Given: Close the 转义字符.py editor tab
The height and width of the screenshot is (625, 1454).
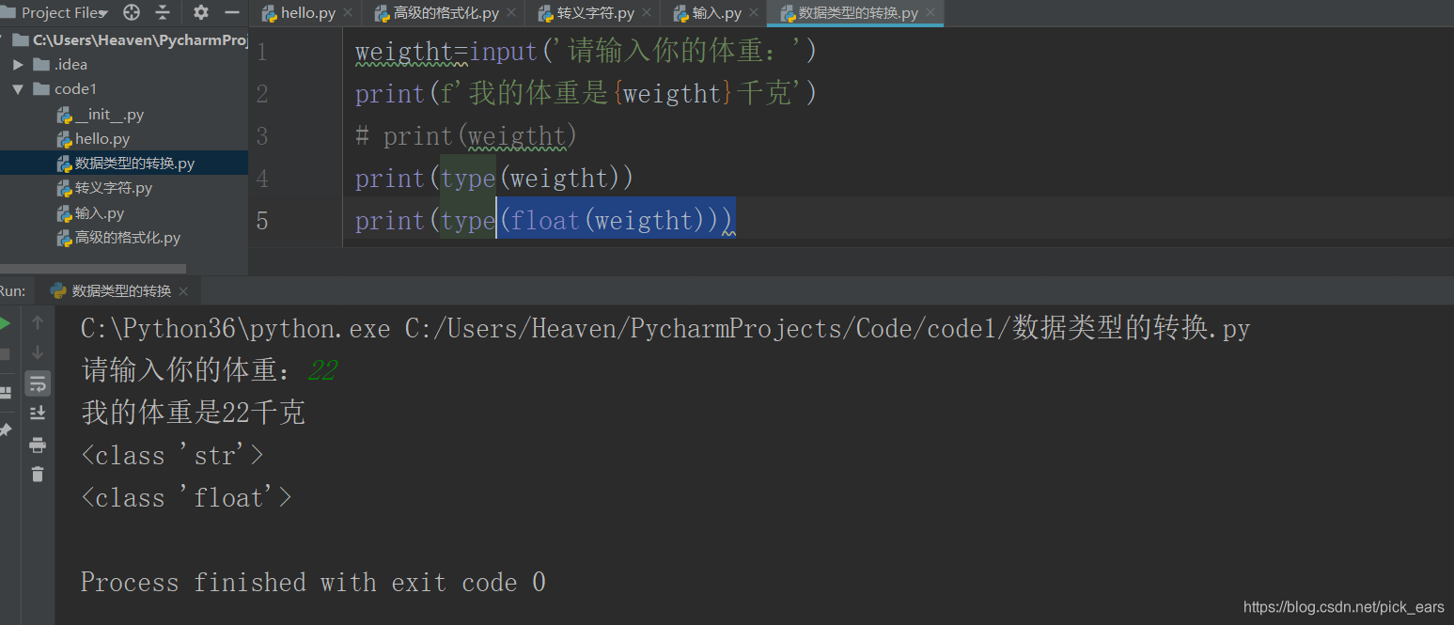Looking at the screenshot, I should pos(647,13).
